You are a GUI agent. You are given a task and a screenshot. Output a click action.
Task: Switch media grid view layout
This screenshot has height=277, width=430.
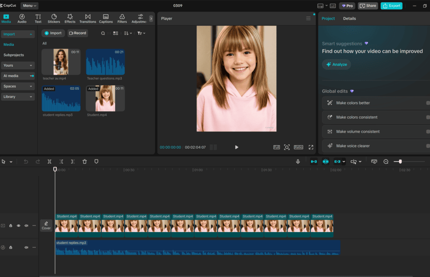[x=115, y=33]
